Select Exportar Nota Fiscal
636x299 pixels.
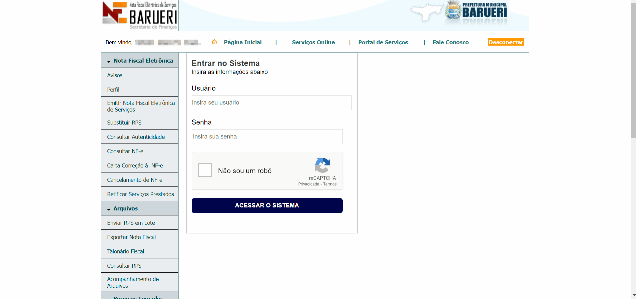pyautogui.click(x=140, y=237)
